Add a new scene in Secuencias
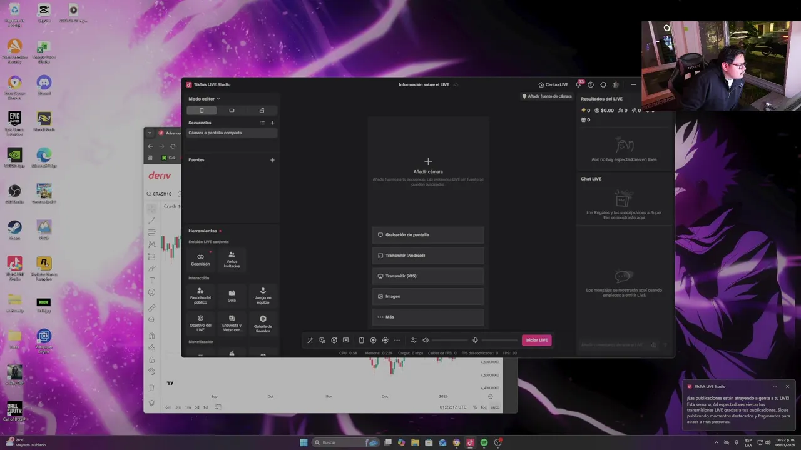The height and width of the screenshot is (450, 801). [272, 123]
